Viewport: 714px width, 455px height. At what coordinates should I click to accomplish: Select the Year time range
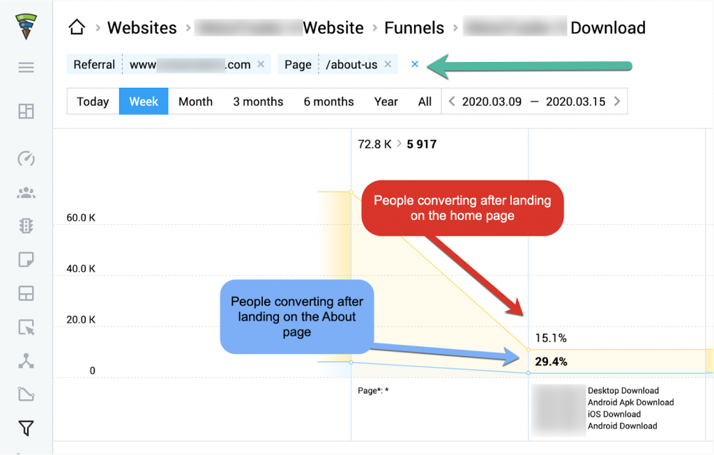pos(386,102)
